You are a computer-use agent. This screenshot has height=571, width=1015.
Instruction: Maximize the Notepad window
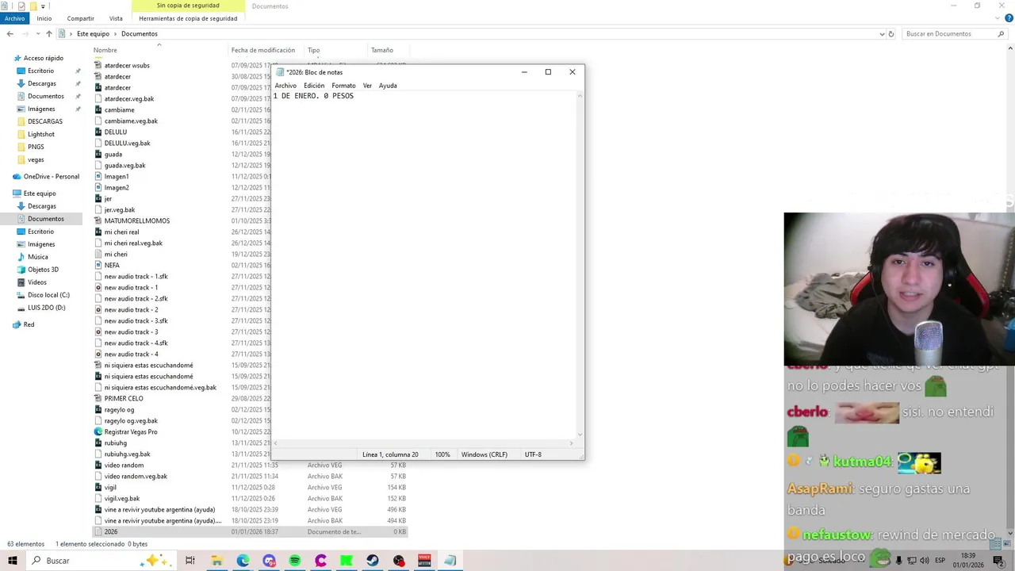tap(548, 72)
